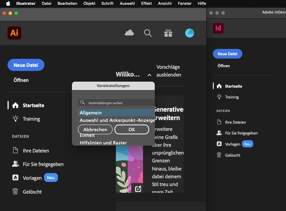Open the Auswahl menu
Viewport: 286px width, 211px height.
click(x=127, y=4)
